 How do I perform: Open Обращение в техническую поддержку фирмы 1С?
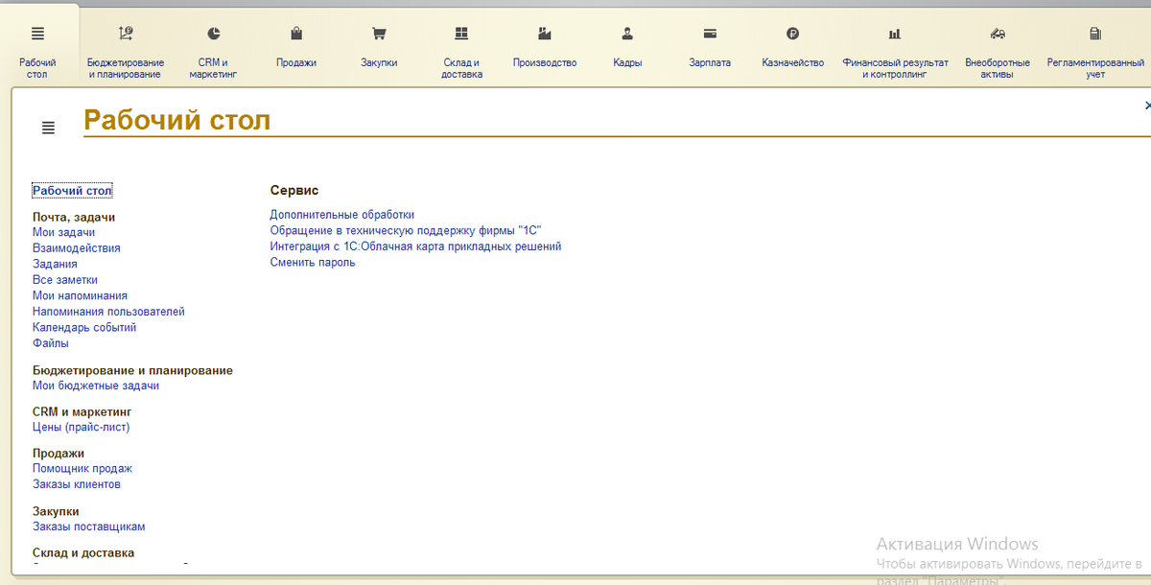click(407, 231)
